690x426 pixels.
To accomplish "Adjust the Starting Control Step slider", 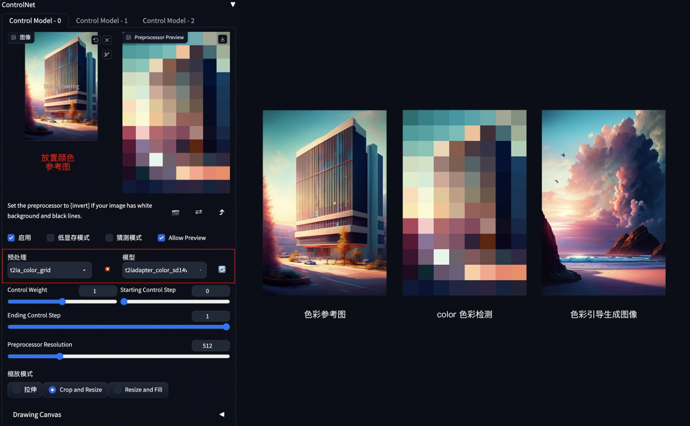I will pyautogui.click(x=175, y=301).
